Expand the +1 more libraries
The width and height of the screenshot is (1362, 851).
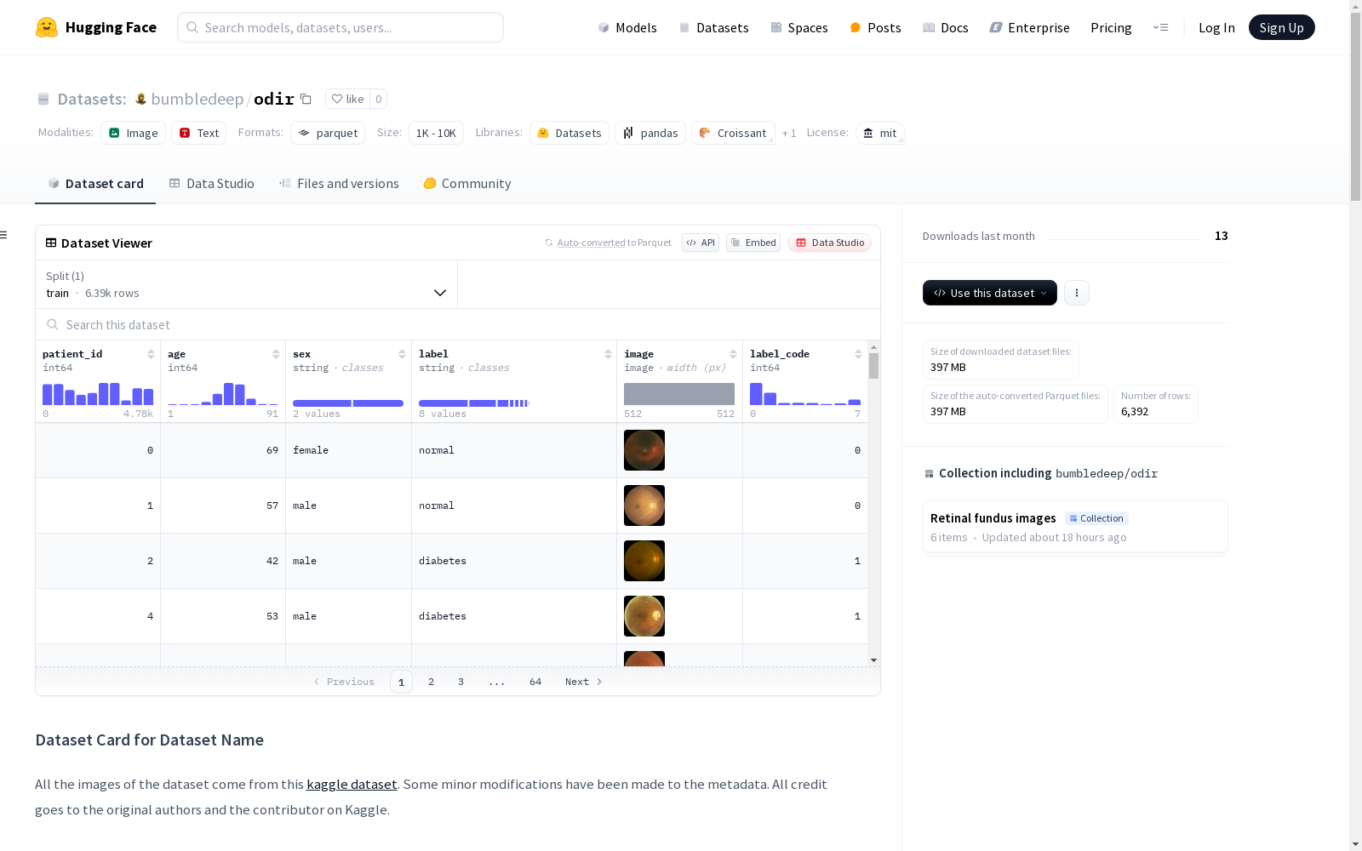tap(789, 133)
